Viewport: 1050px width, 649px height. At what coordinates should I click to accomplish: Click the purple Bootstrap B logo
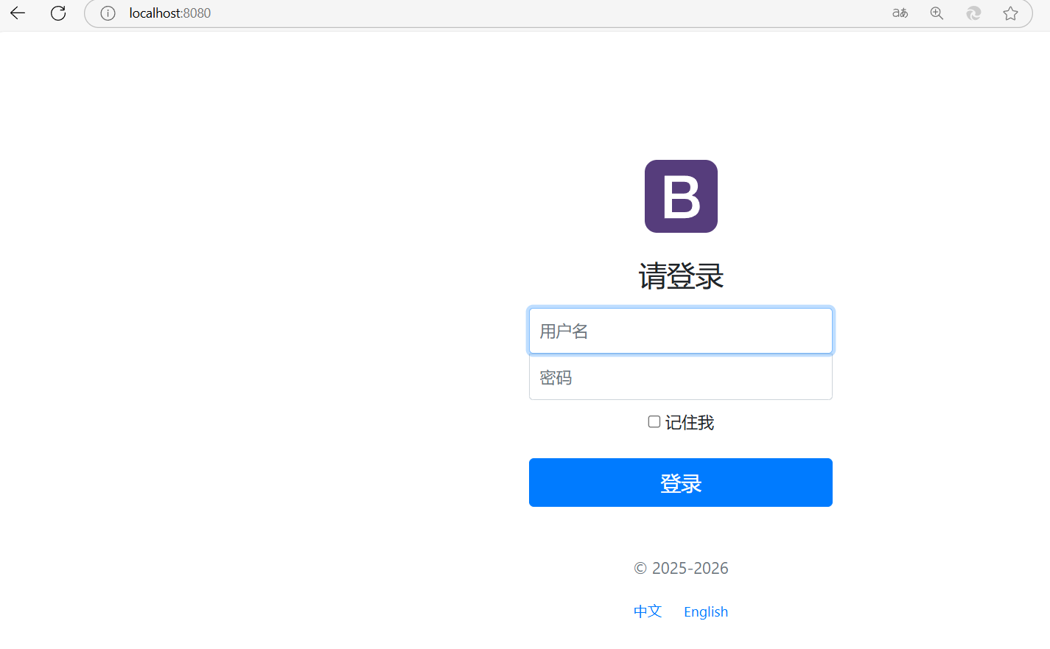click(x=681, y=196)
